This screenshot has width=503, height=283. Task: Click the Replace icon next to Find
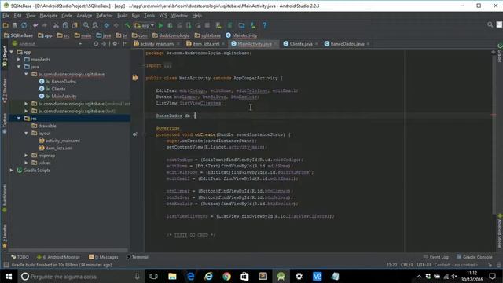pos(95,25)
